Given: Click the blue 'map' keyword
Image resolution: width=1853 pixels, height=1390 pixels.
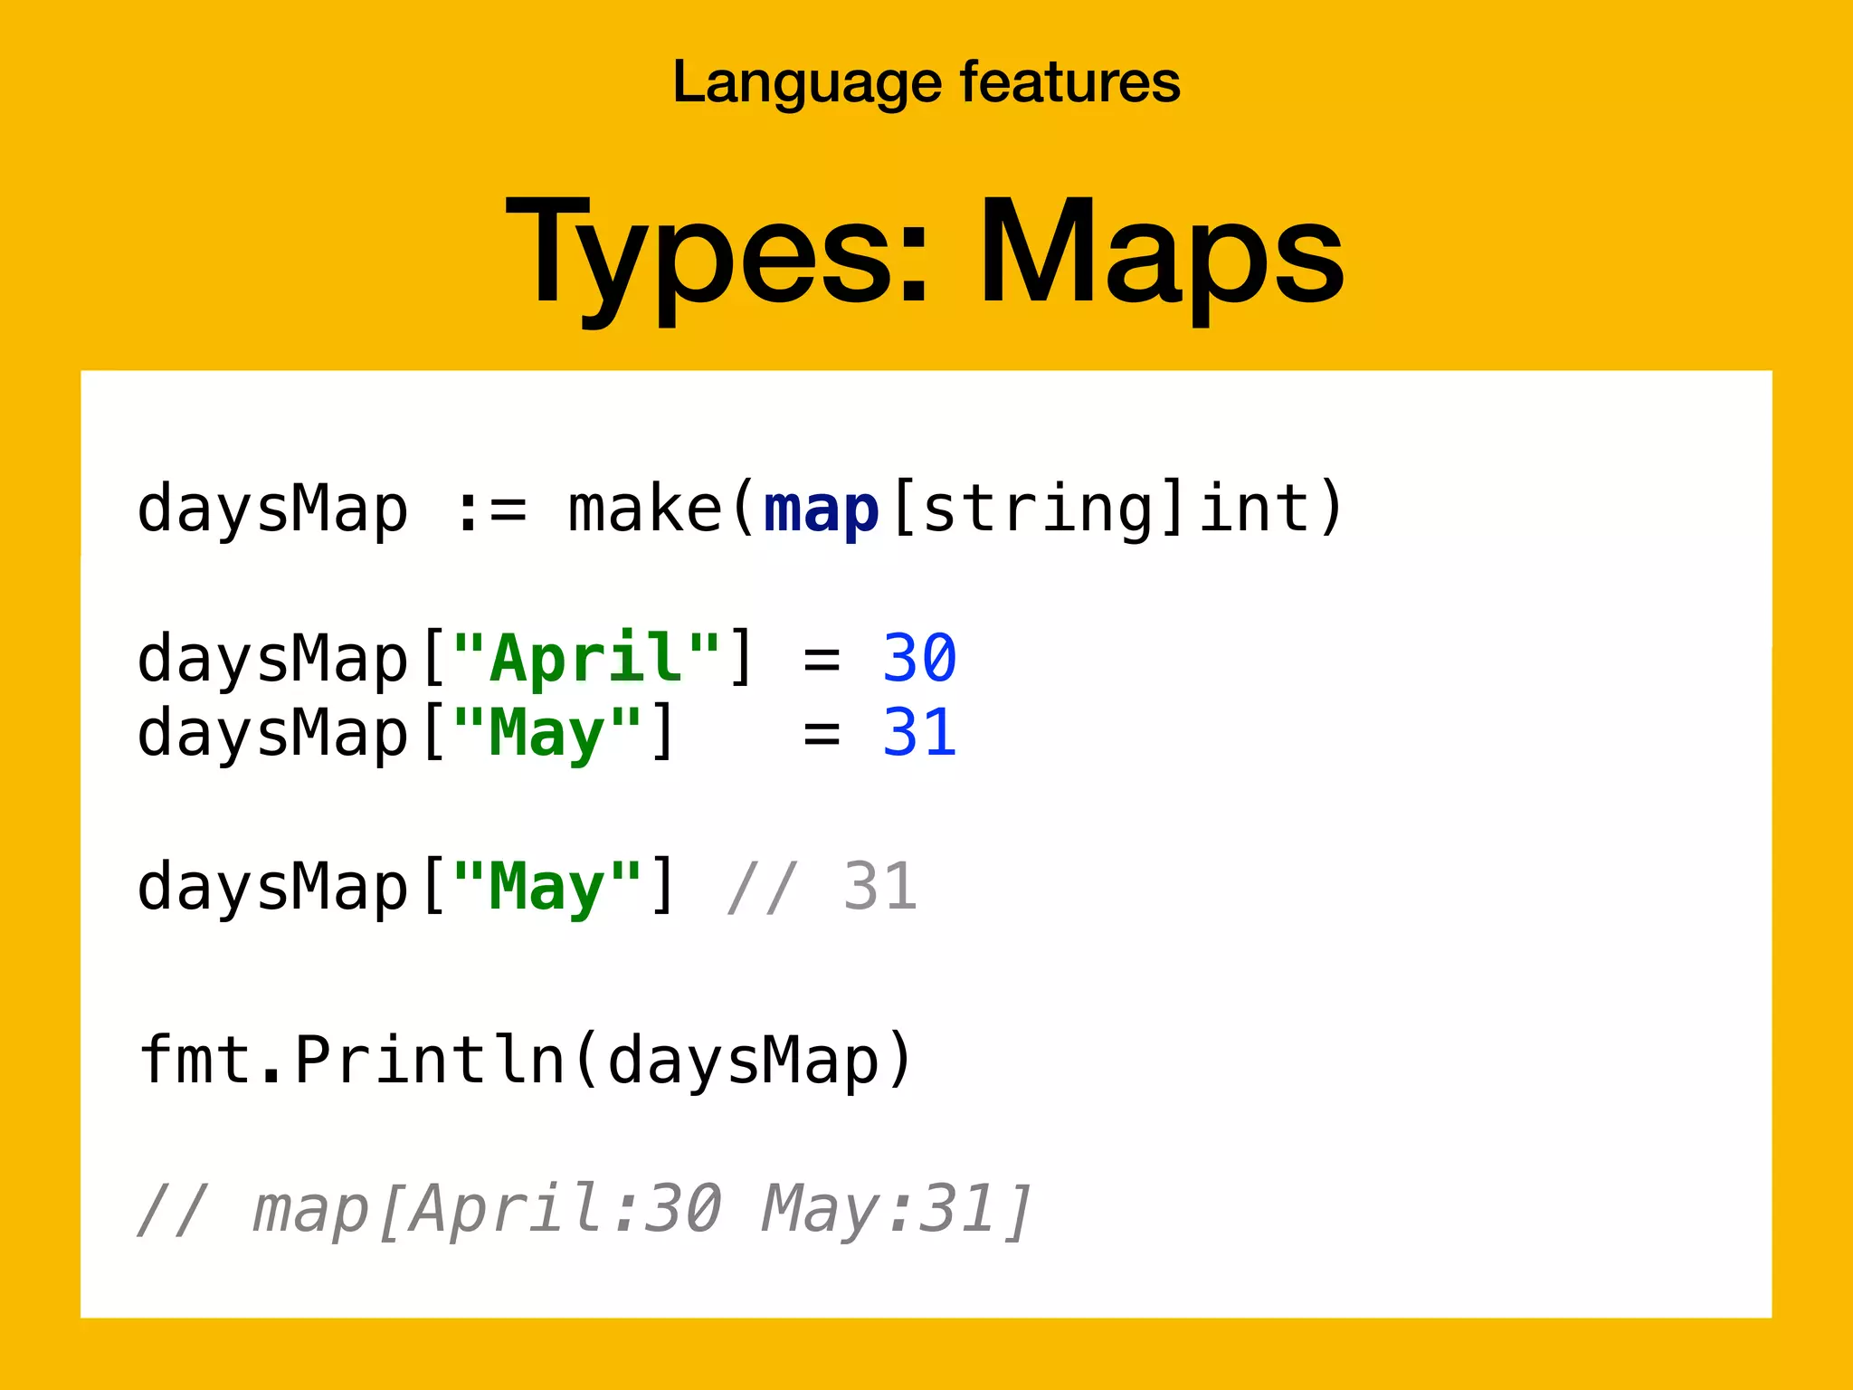Looking at the screenshot, I should (821, 509).
